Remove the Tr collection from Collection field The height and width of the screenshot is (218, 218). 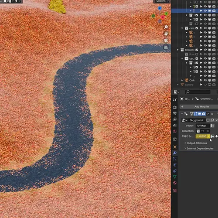(x=208, y=131)
